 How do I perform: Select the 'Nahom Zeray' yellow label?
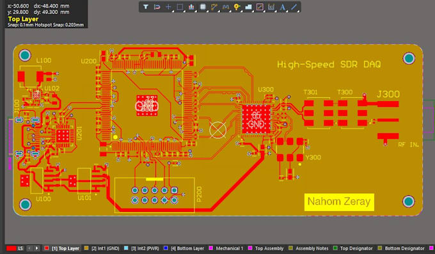click(339, 202)
